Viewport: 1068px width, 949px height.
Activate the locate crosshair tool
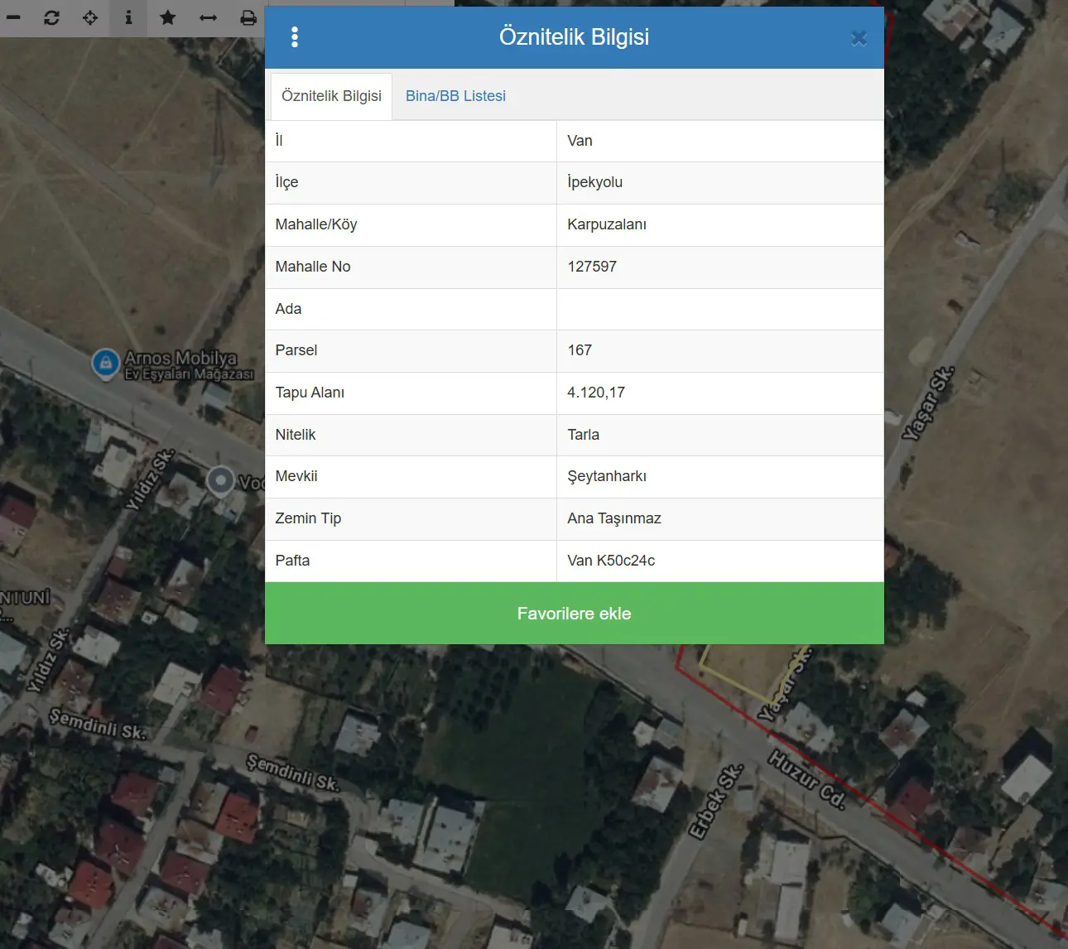coord(90,17)
